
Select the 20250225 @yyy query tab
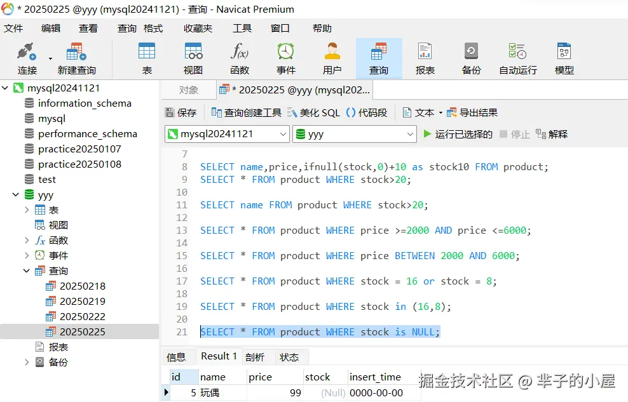click(295, 90)
